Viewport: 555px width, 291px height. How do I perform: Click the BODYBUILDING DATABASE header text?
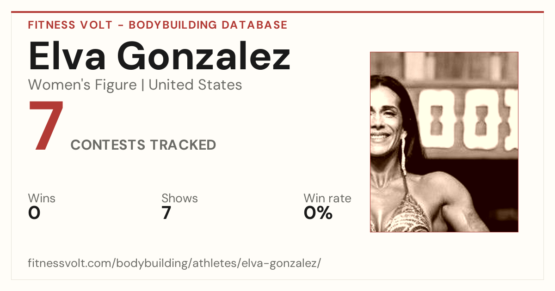tap(208, 25)
